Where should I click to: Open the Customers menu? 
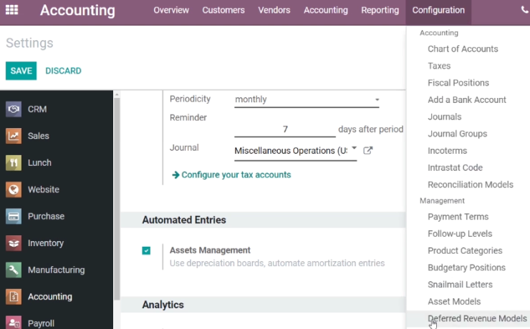coord(223,10)
